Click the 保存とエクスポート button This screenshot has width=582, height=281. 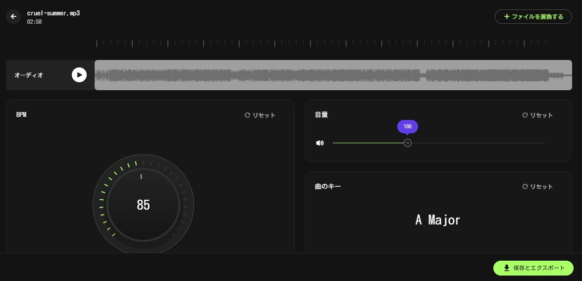coord(533,268)
